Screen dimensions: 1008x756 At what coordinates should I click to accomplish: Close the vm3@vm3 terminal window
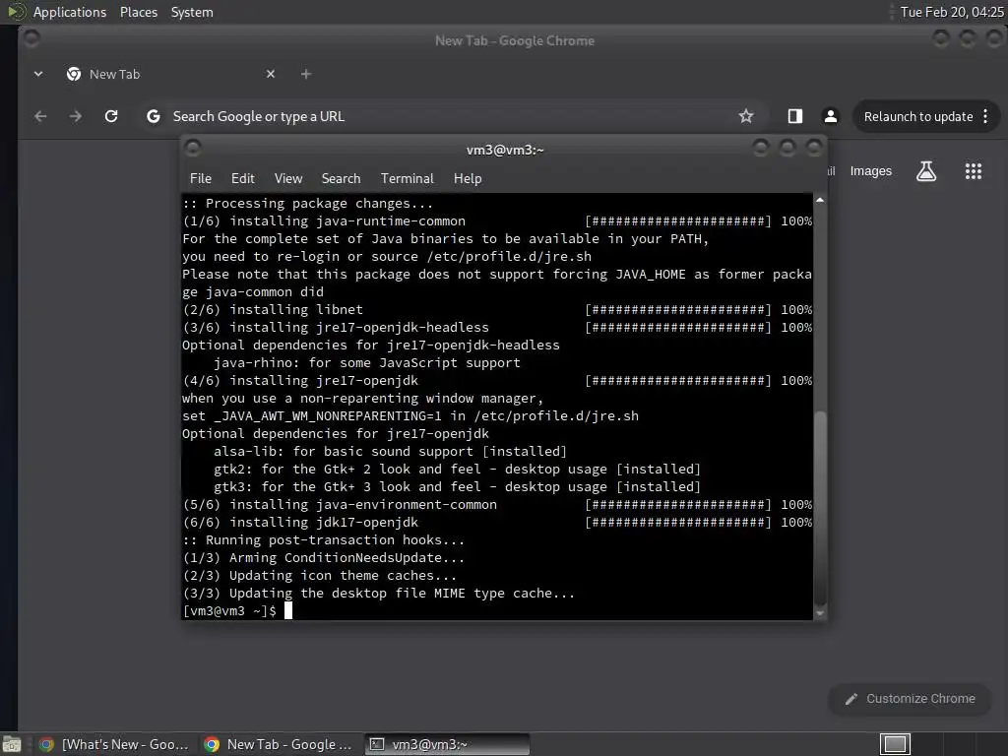coord(814,149)
